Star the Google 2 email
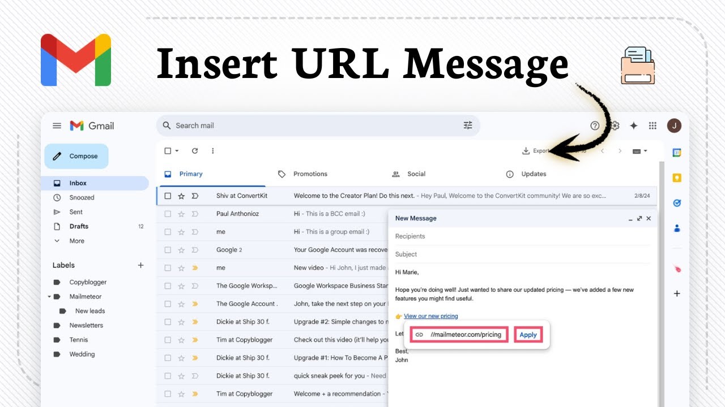The width and height of the screenshot is (725, 407). 181,250
